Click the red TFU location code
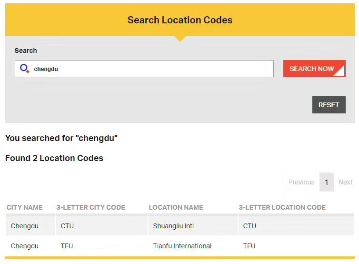 (249, 246)
